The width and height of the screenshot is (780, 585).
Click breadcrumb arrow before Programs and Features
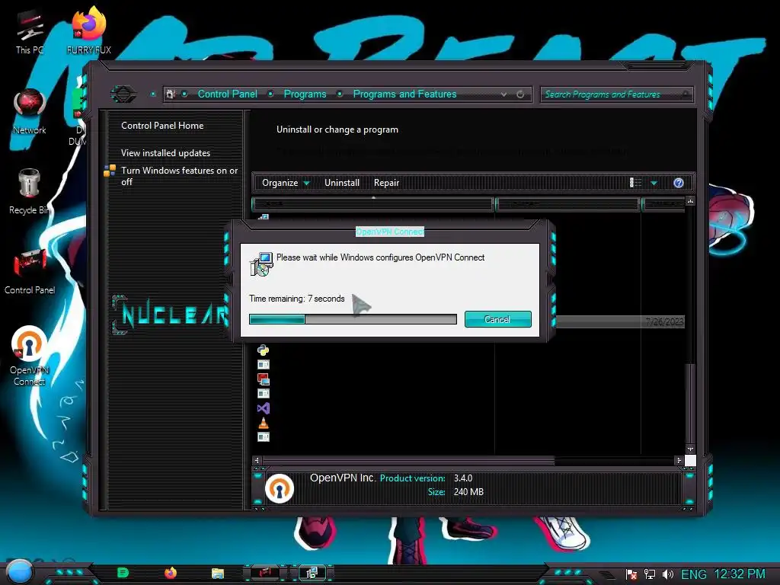pos(340,94)
